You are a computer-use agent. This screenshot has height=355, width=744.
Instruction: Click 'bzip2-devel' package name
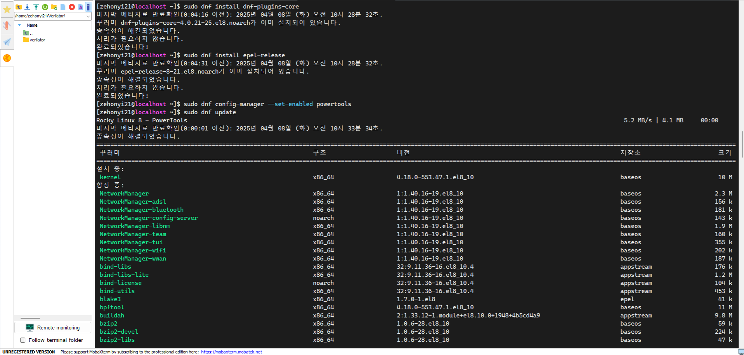coord(119,332)
